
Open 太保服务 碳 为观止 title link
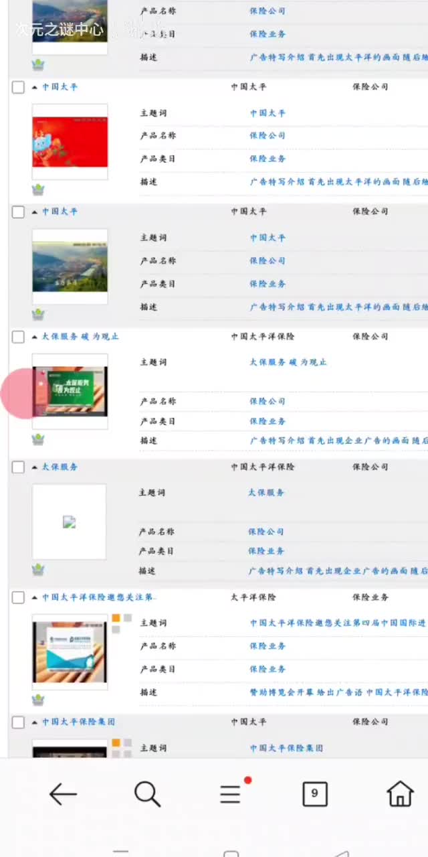80,336
